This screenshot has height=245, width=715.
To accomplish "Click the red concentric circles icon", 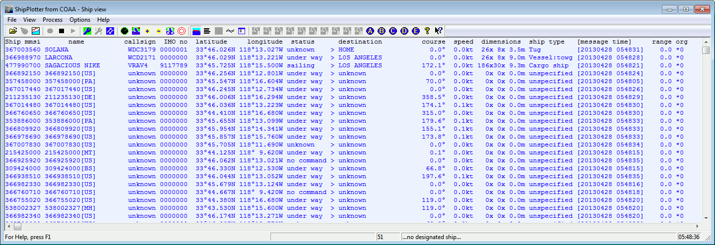I will (x=182, y=31).
